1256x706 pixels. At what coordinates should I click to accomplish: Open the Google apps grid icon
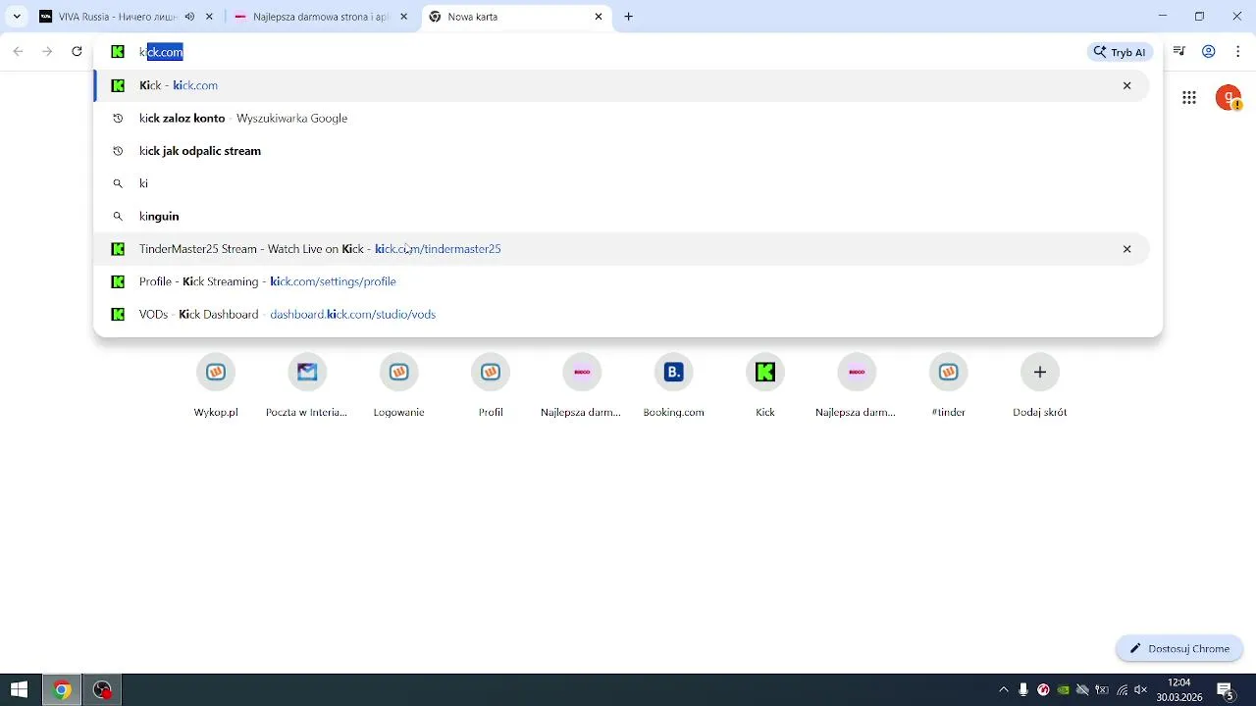coord(1189,97)
